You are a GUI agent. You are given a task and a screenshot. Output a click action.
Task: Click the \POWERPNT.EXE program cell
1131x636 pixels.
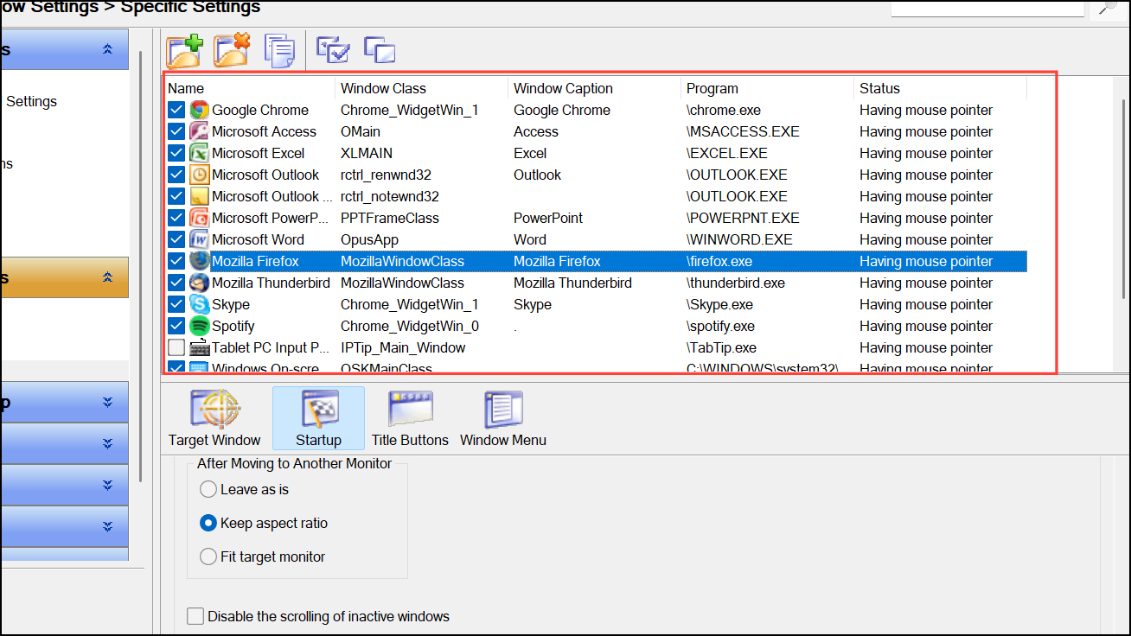[x=743, y=218]
